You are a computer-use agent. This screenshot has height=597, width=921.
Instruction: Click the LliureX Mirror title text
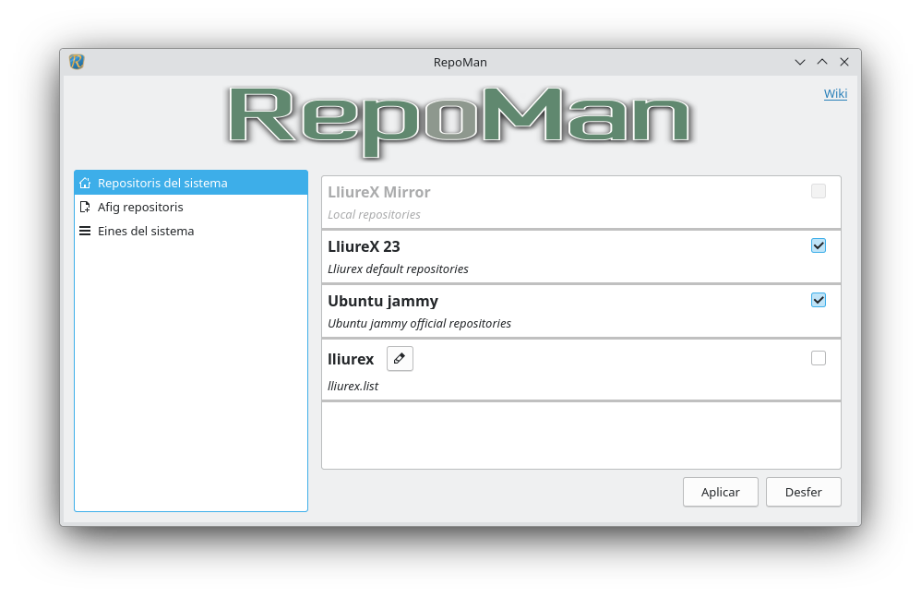click(379, 192)
